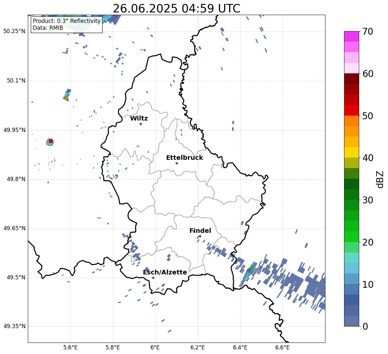Click the colorbar tick value 40

(368, 158)
